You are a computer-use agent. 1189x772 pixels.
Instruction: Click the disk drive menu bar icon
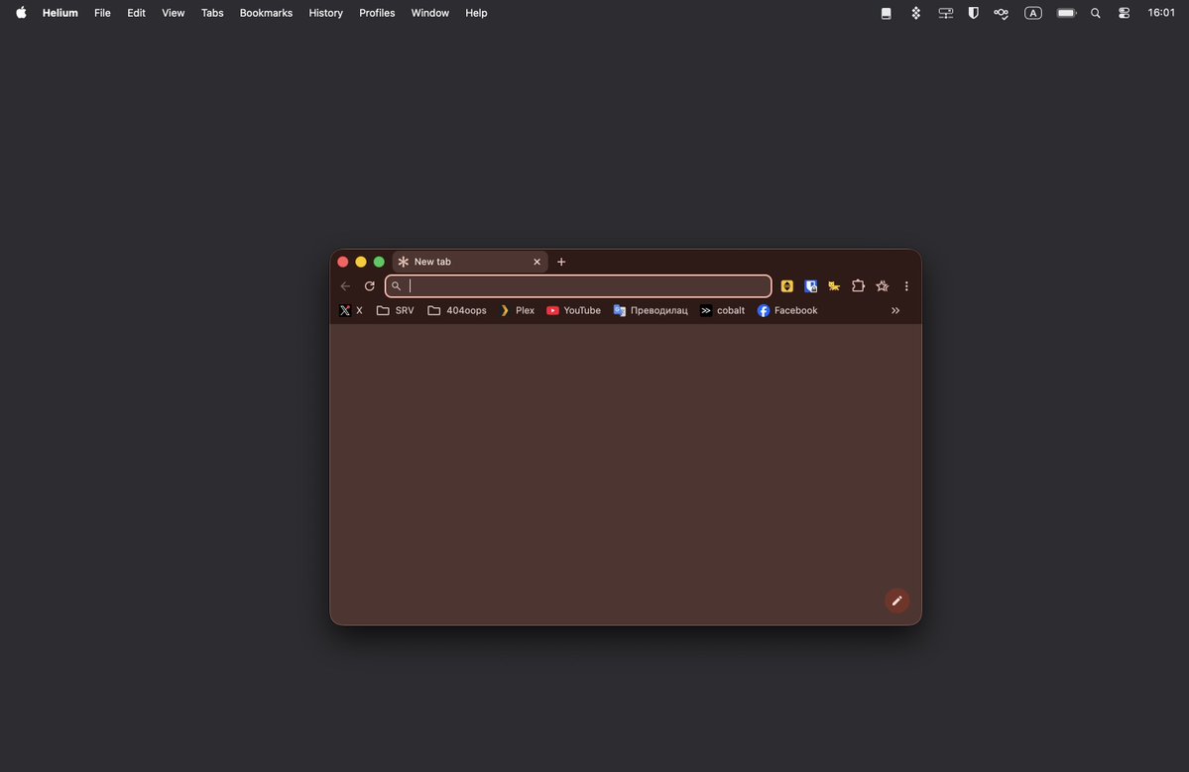[x=886, y=13]
